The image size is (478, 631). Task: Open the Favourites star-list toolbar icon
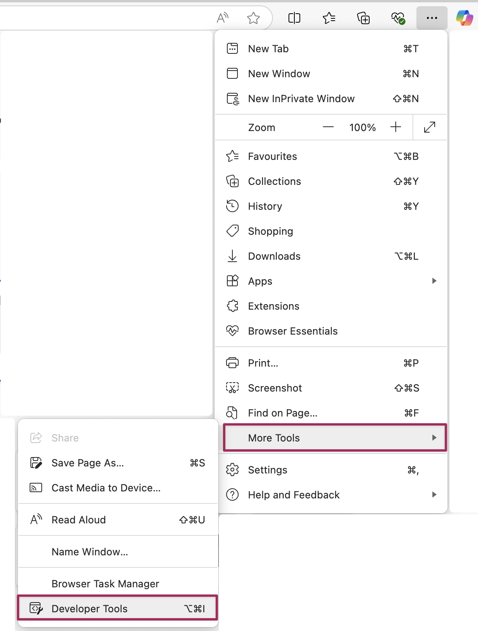[x=329, y=18]
